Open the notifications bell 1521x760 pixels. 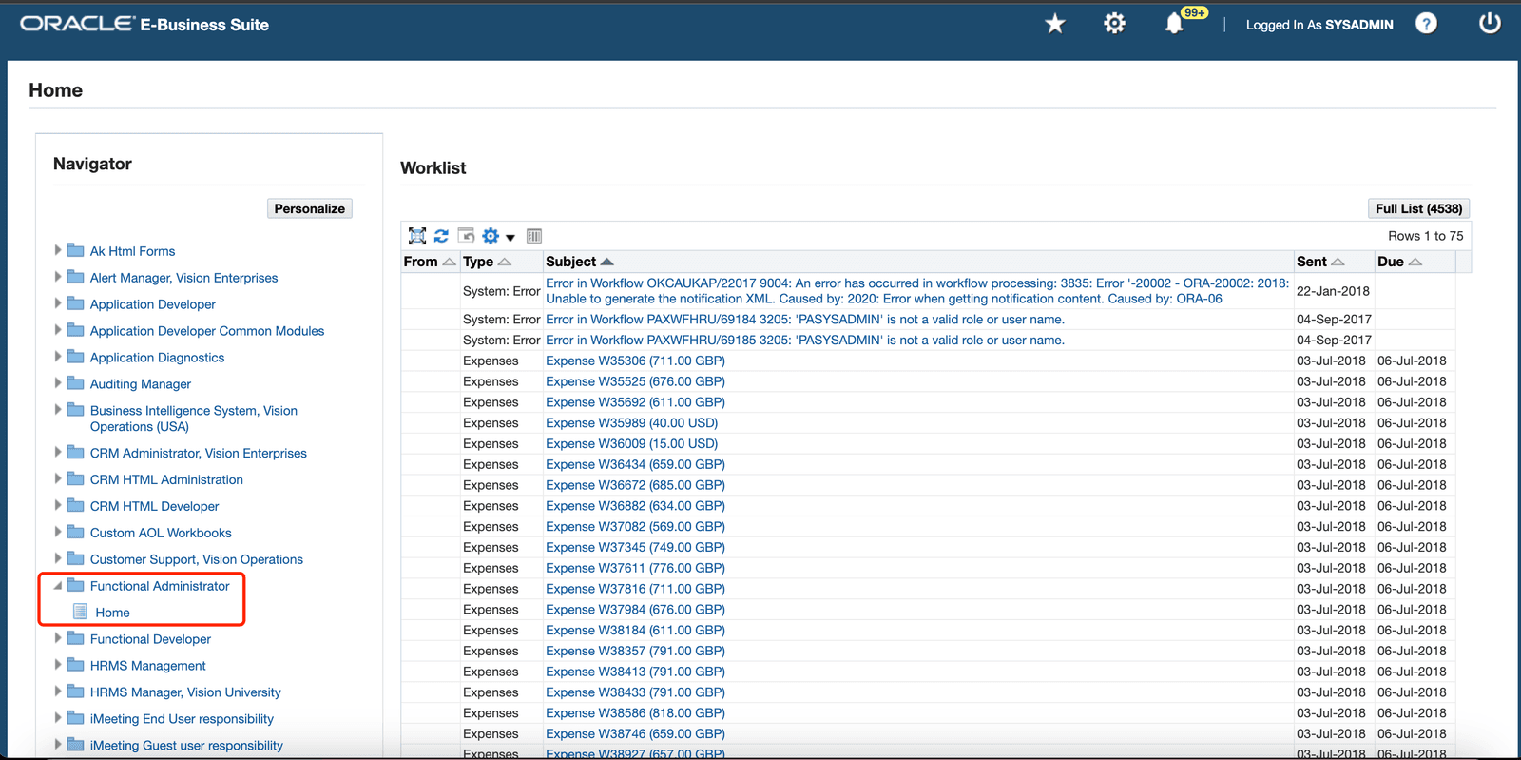click(x=1174, y=24)
